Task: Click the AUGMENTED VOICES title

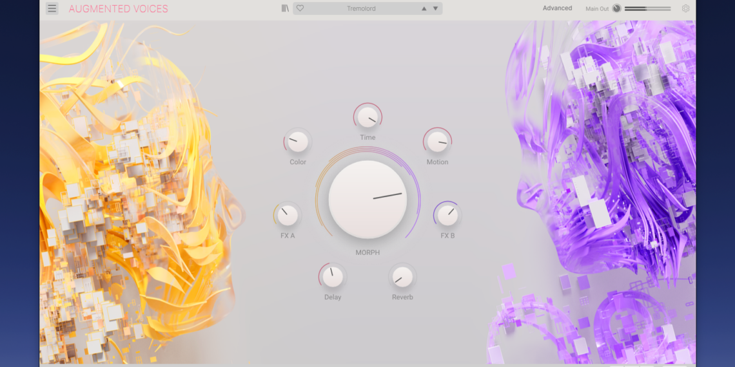Action: pyautogui.click(x=118, y=9)
